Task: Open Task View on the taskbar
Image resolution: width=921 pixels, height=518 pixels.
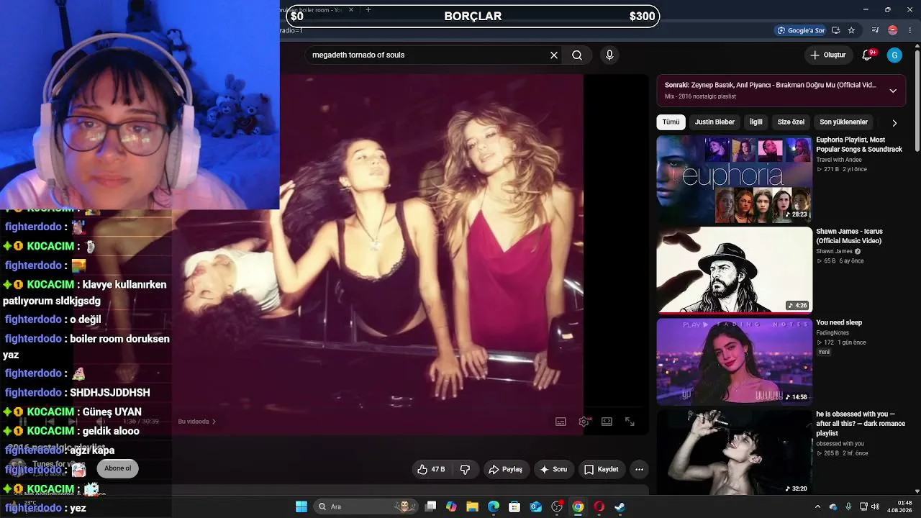Action: [430, 506]
